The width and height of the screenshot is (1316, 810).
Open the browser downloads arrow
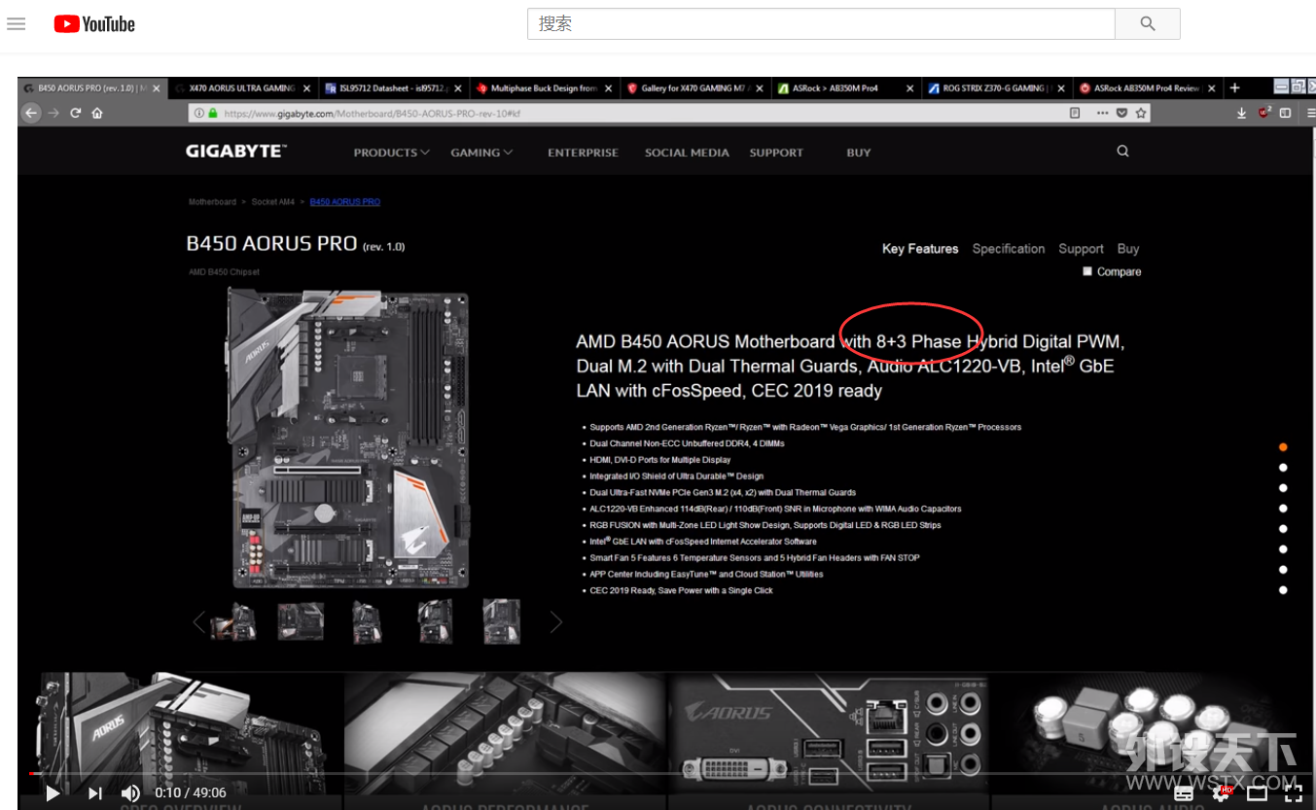pos(1242,113)
